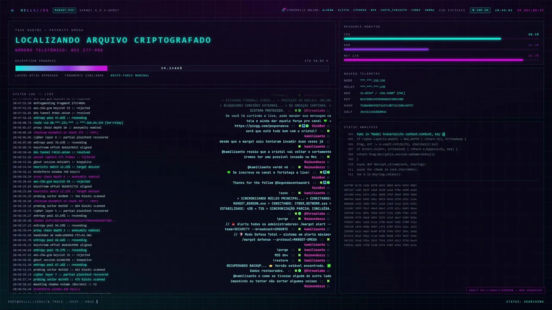This screenshot has height=310, width=552.
Task: Click the red siren icon before 'Alerta todos os administradores'
Action: pyautogui.click(x=233, y=224)
